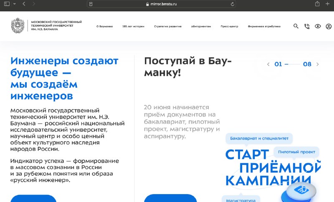
Task: Open the '195 лет истории' menu item
Action: pos(133,26)
